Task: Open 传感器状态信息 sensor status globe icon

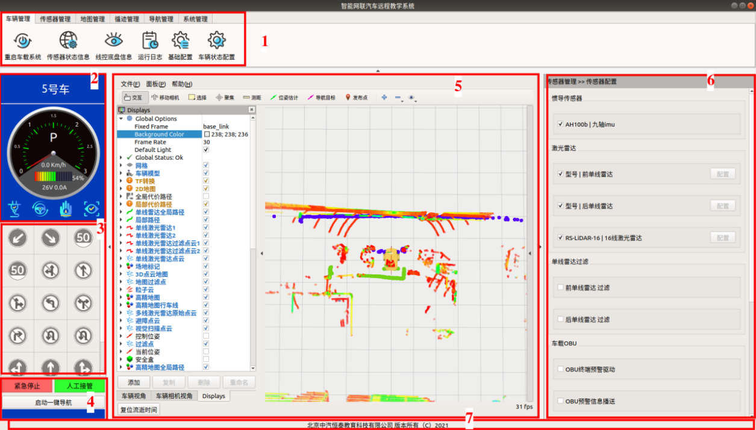Action: 68,41
